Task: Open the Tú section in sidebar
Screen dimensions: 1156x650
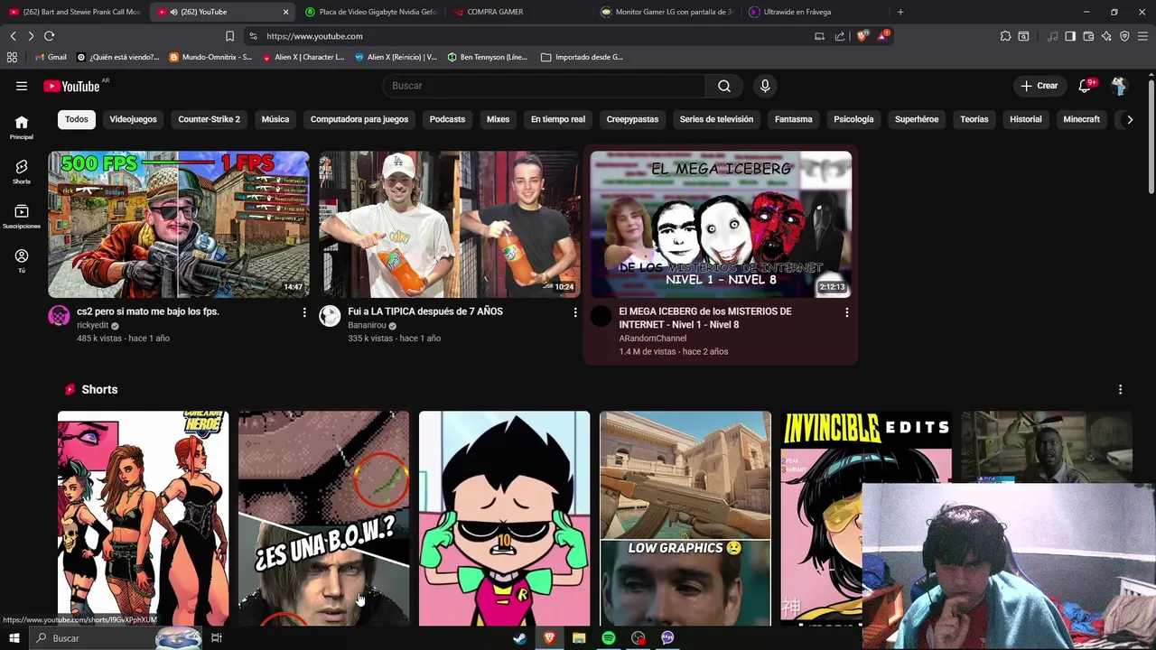Action: pos(22,261)
